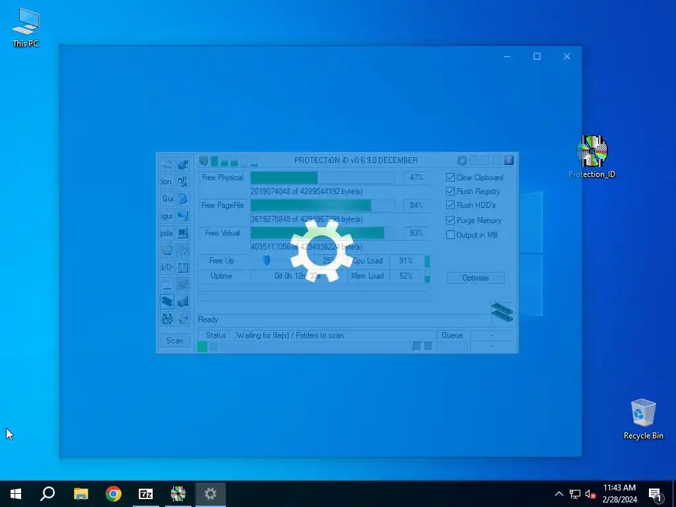Toggle the Flush HDD's checkbox
The height and width of the screenshot is (507, 676).
[450, 205]
